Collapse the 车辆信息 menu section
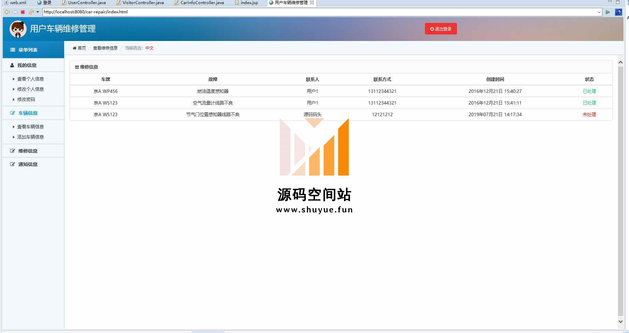 click(x=33, y=113)
